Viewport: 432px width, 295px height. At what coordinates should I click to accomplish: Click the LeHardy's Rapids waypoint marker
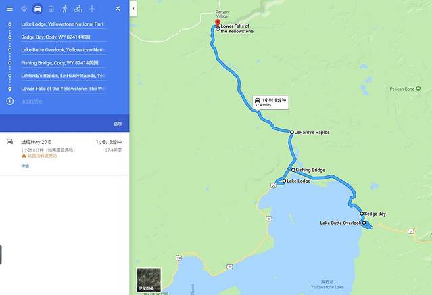292,133
